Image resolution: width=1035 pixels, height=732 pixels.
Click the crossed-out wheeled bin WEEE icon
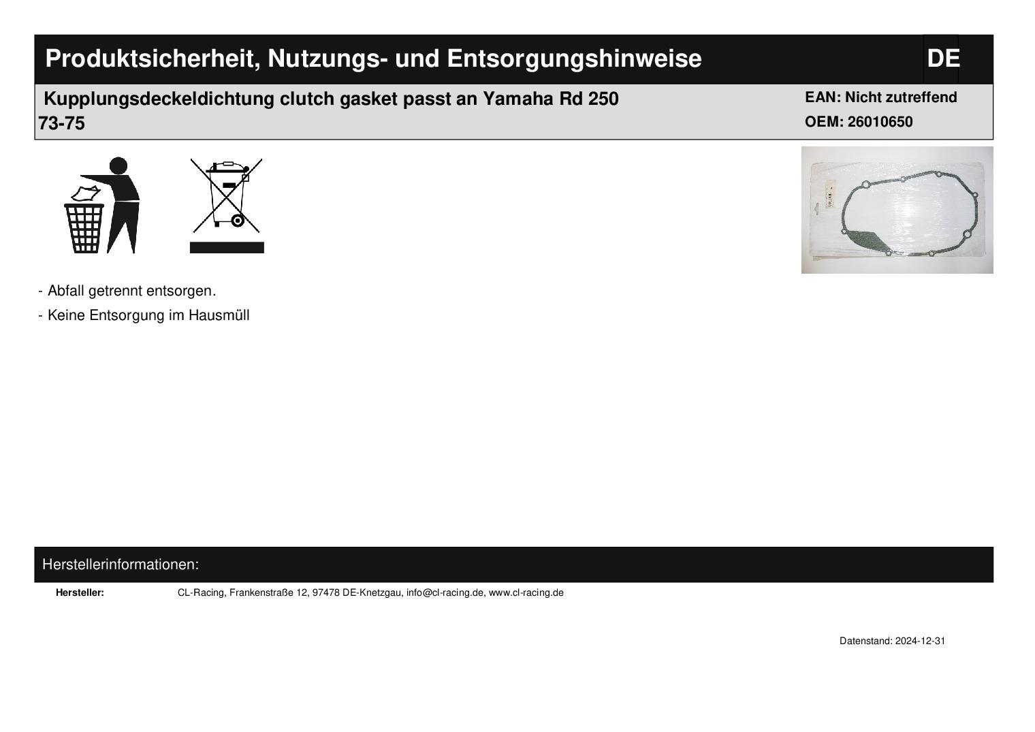[227, 206]
